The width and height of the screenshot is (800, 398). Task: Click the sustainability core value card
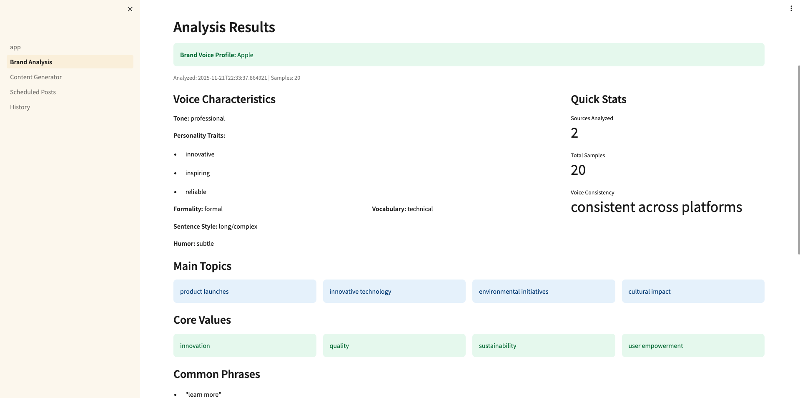pyautogui.click(x=543, y=345)
